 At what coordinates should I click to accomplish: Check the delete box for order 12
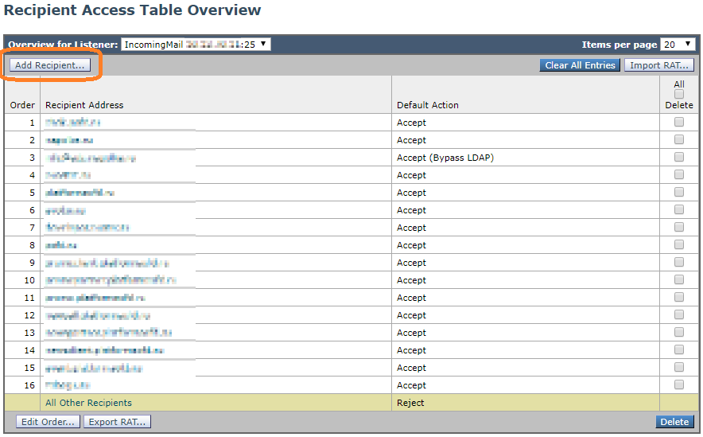(x=679, y=314)
